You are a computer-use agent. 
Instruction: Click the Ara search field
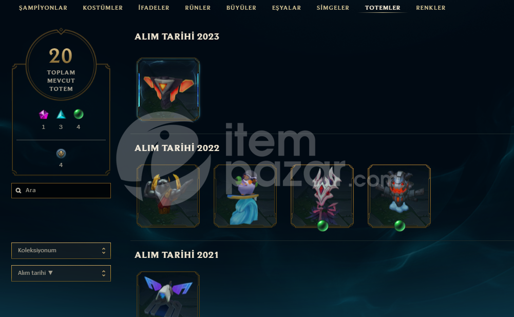pyautogui.click(x=61, y=191)
